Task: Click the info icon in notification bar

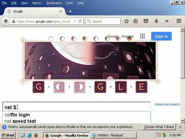Action: (x=4, y=127)
